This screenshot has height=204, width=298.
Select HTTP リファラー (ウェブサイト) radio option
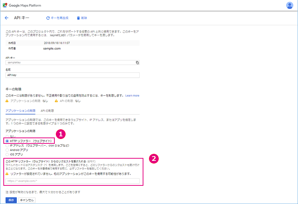[x=7, y=141]
